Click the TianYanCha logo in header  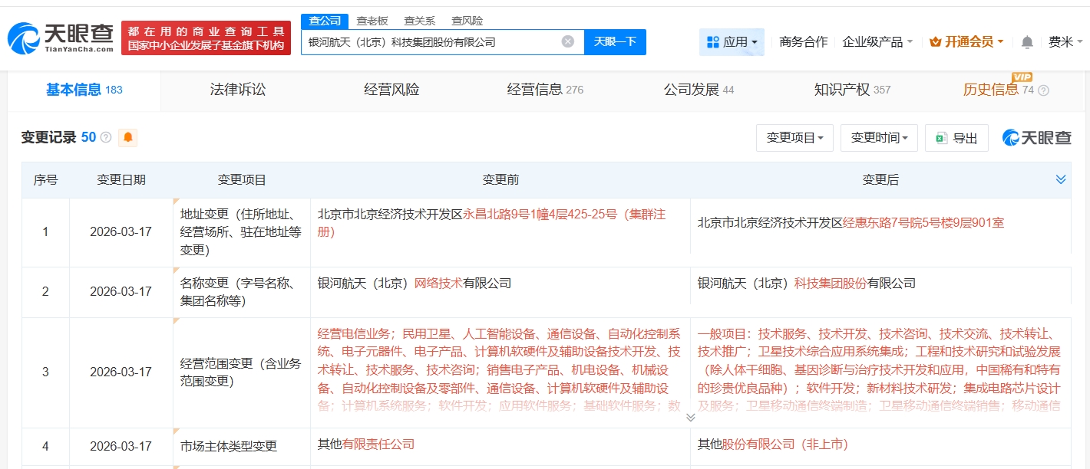(x=61, y=37)
